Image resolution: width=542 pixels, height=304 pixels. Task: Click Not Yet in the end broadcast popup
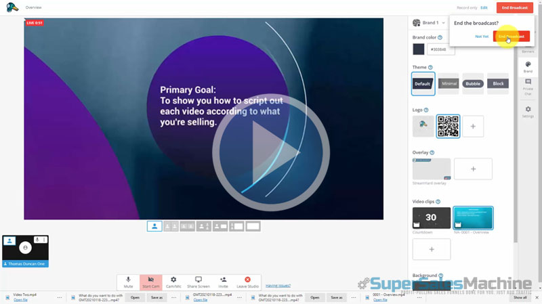(482, 37)
